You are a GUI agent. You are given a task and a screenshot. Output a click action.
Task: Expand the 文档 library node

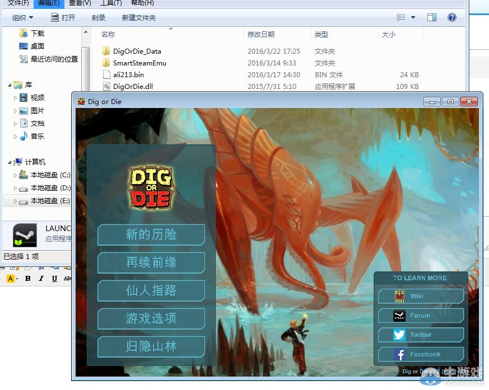click(x=15, y=124)
